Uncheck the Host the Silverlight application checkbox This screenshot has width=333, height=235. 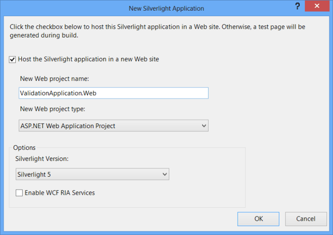[12, 59]
